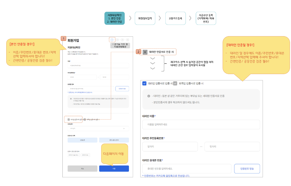The image size is (291, 186).
Task: Select the 지급수단 등록 step box
Action: 206,18
